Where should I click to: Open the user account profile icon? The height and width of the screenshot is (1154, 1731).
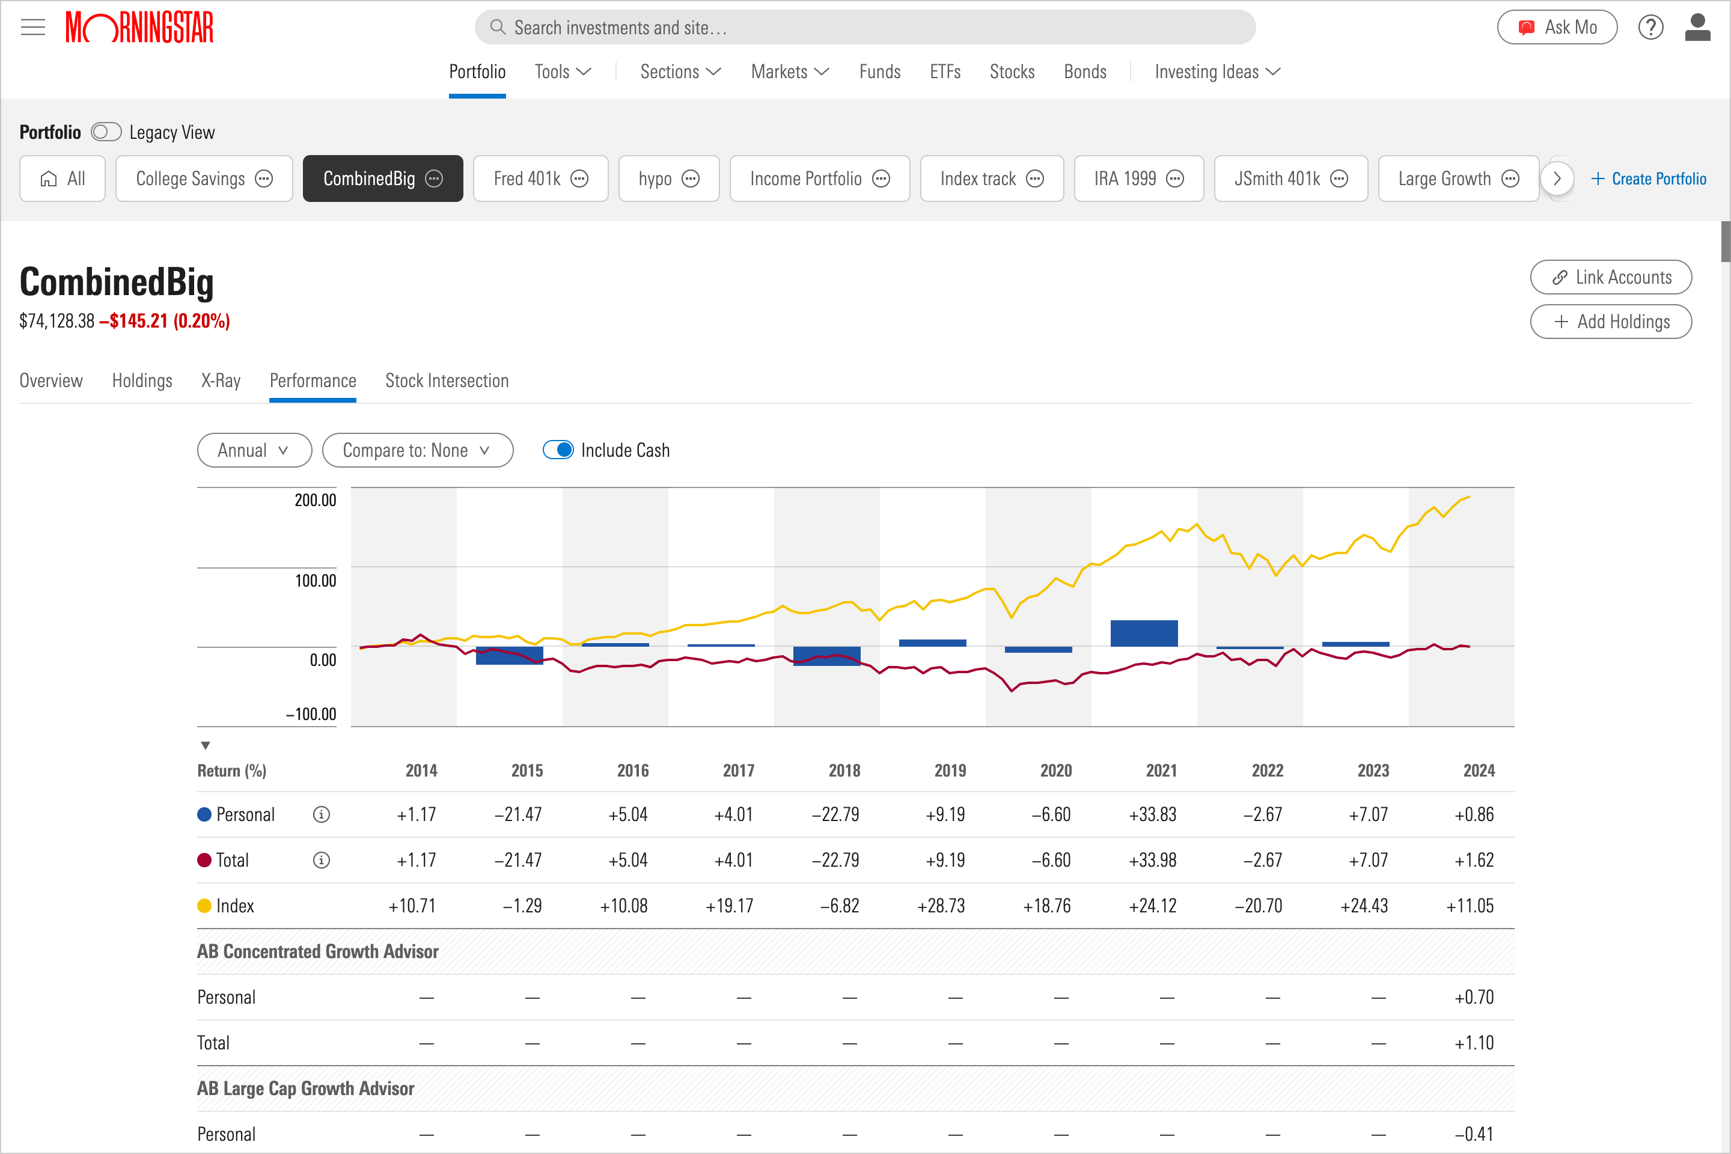click(x=1698, y=27)
